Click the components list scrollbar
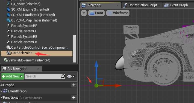Screen dimensions: 194x103 [x=75, y=49]
